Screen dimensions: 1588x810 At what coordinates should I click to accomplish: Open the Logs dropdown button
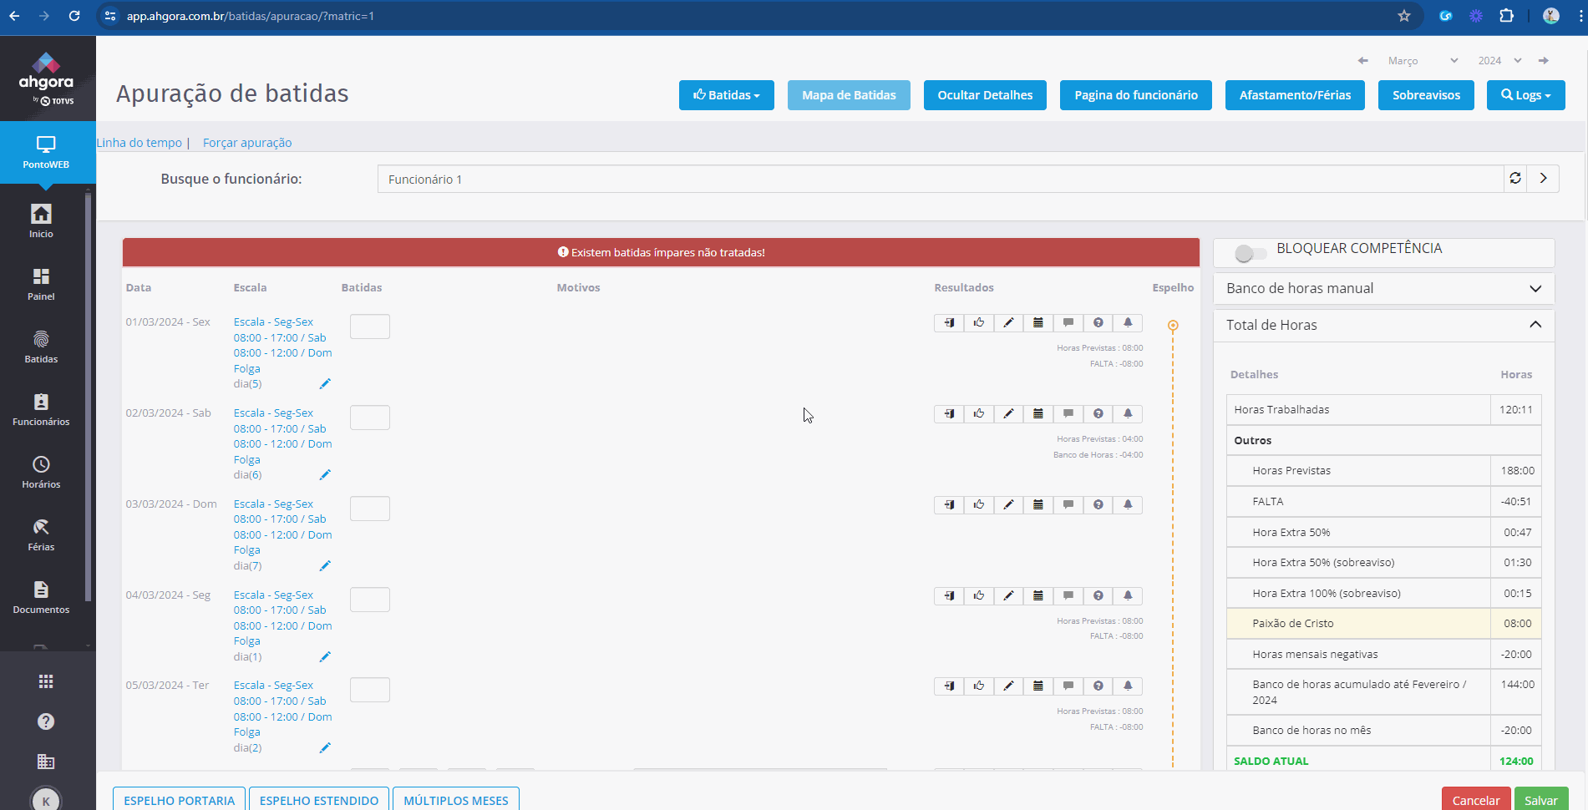point(1526,95)
